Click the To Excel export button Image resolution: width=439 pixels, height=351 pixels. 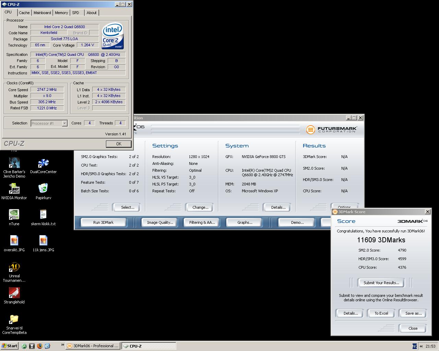coord(381,313)
